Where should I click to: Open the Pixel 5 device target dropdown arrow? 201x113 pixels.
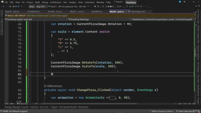[x=87, y=7]
